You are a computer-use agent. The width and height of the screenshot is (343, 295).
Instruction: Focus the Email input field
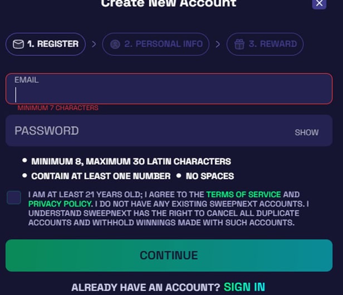point(169,88)
